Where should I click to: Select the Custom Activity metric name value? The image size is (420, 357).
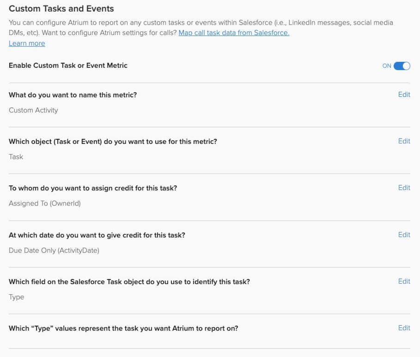(33, 110)
